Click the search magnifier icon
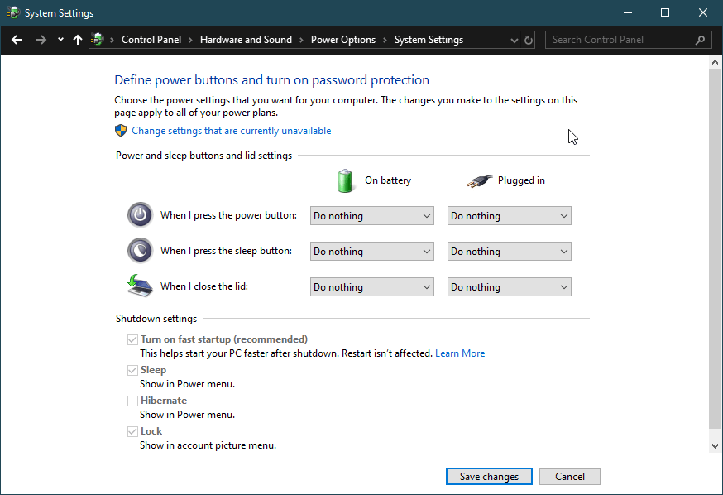Image resolution: width=723 pixels, height=495 pixels. coord(700,40)
